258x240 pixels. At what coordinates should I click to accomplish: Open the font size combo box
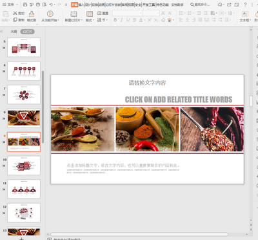(151, 13)
